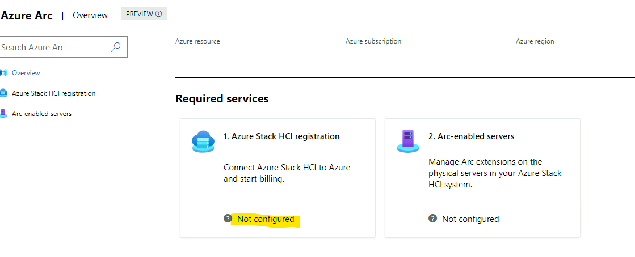Click the search magnifier icon
This screenshot has width=635, height=257.
coord(116,47)
